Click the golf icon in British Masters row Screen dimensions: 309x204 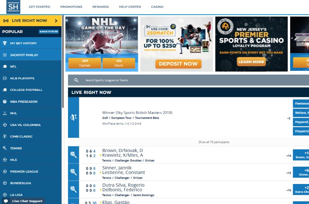(73, 117)
